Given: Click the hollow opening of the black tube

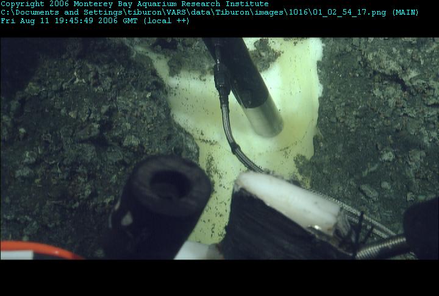Looking at the screenshot, I should [170, 184].
